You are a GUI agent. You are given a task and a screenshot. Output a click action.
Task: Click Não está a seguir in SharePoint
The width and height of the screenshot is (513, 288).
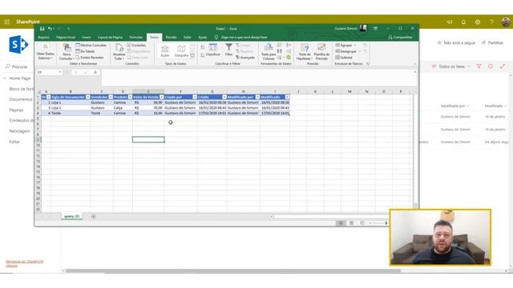pos(456,42)
